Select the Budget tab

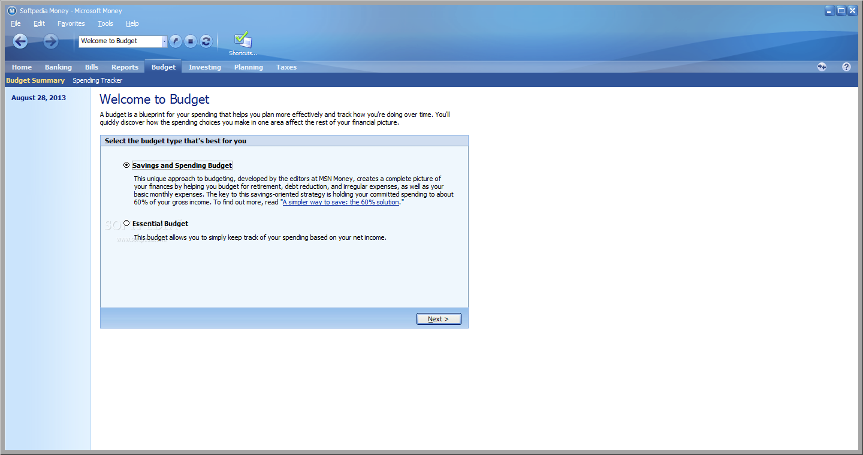pyautogui.click(x=164, y=67)
